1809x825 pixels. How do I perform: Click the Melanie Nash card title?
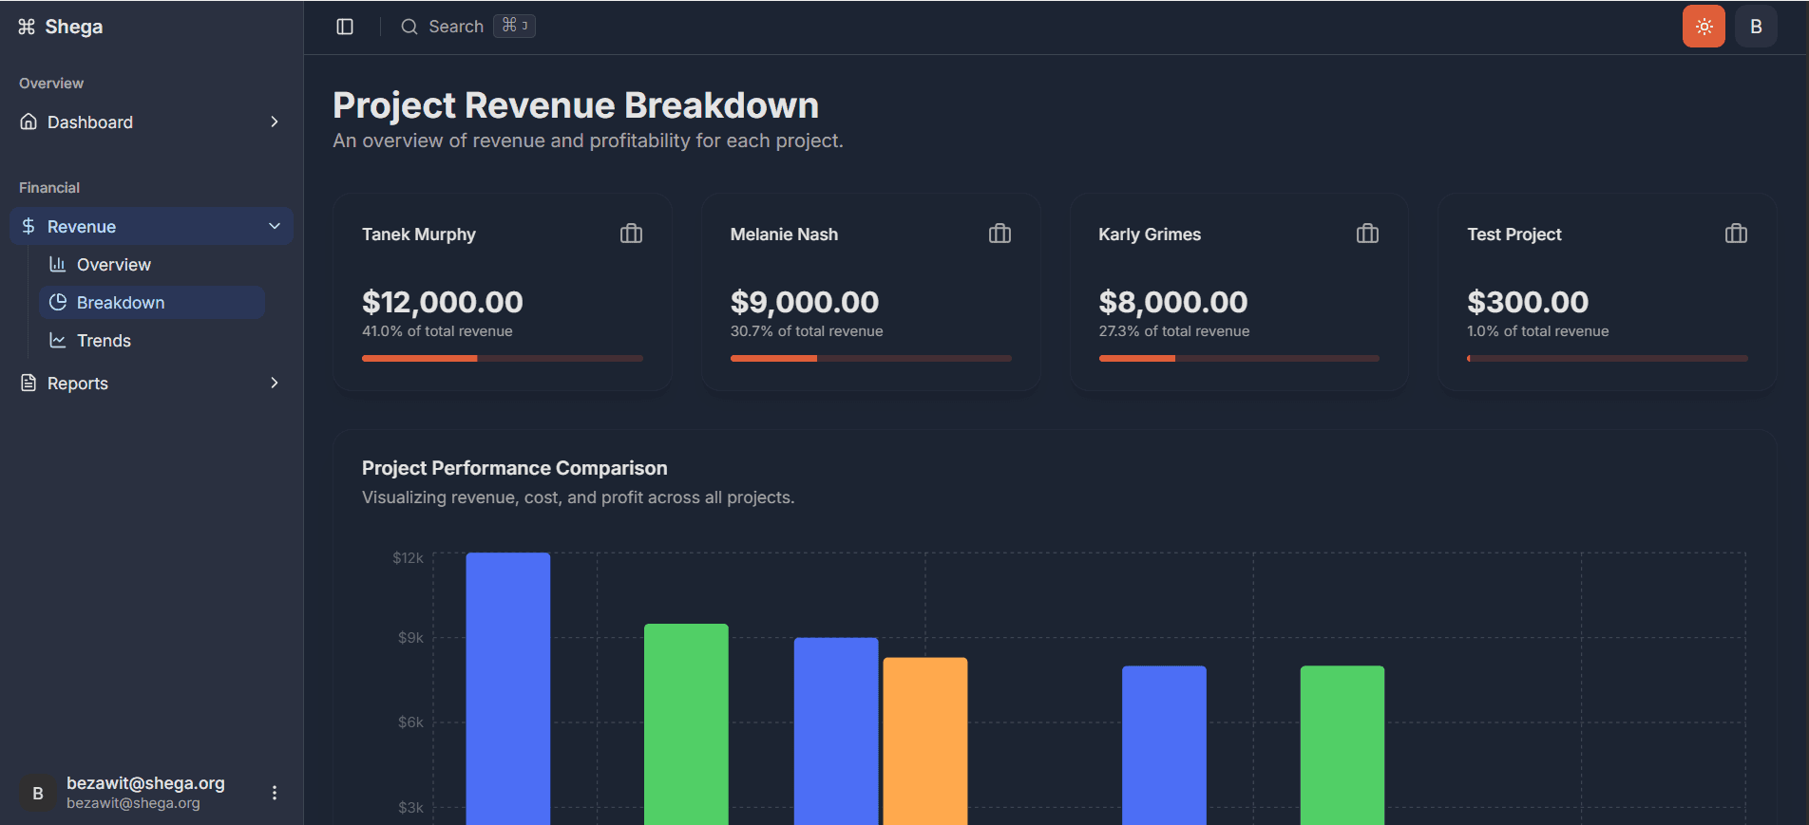coord(784,234)
